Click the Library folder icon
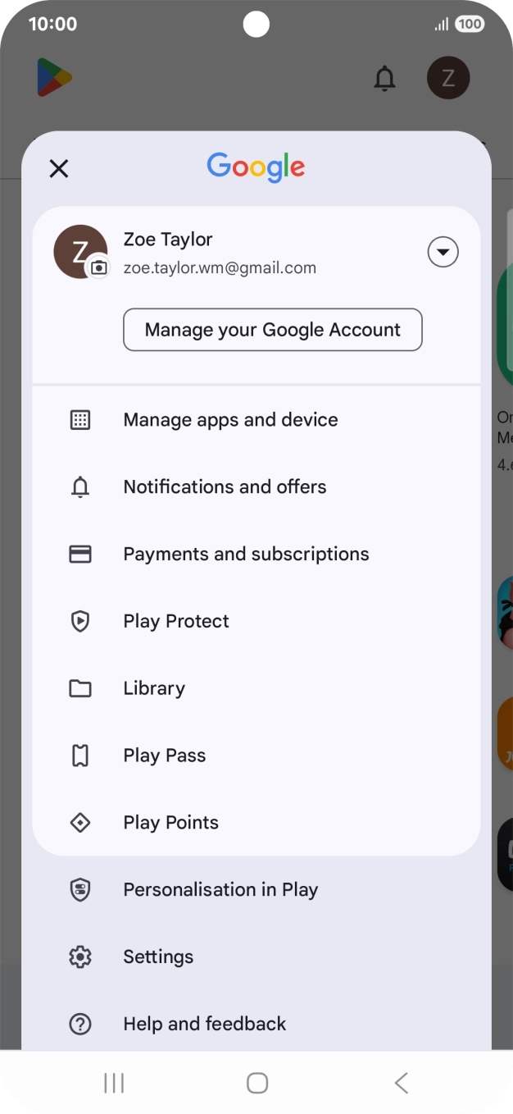The image size is (513, 1114). click(79, 688)
